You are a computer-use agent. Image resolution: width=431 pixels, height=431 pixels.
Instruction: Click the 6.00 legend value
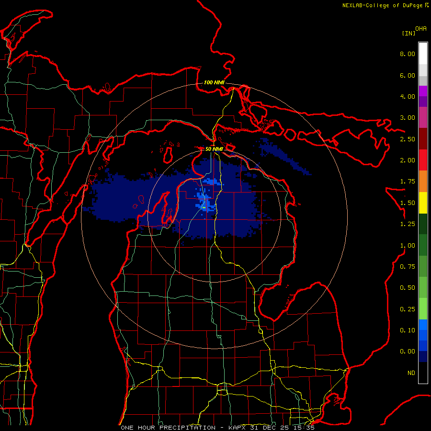coord(408,75)
